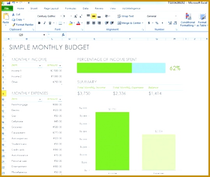210x177 pixels.
Task: Apply accounting dollar number format
Action: pyautogui.click(x=149, y=23)
